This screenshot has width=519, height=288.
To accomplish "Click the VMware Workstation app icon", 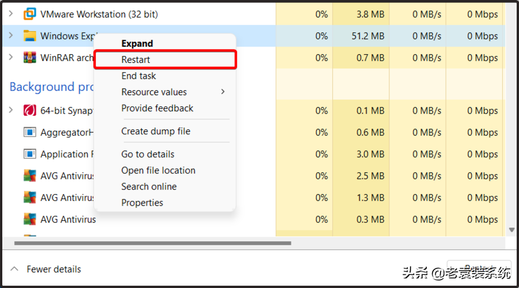I will pyautogui.click(x=30, y=14).
